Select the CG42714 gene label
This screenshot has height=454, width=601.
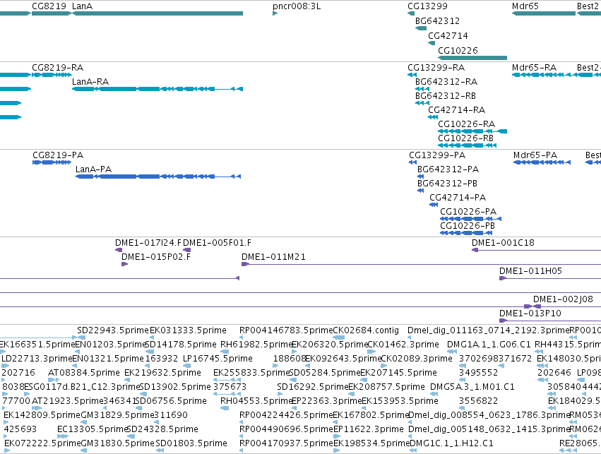(x=448, y=35)
